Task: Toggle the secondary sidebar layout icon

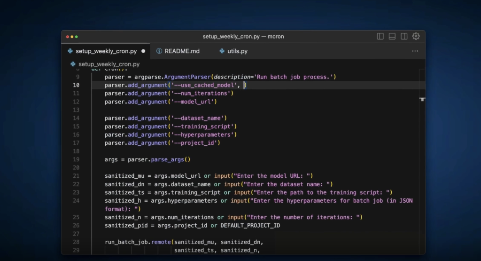Action: [x=404, y=36]
